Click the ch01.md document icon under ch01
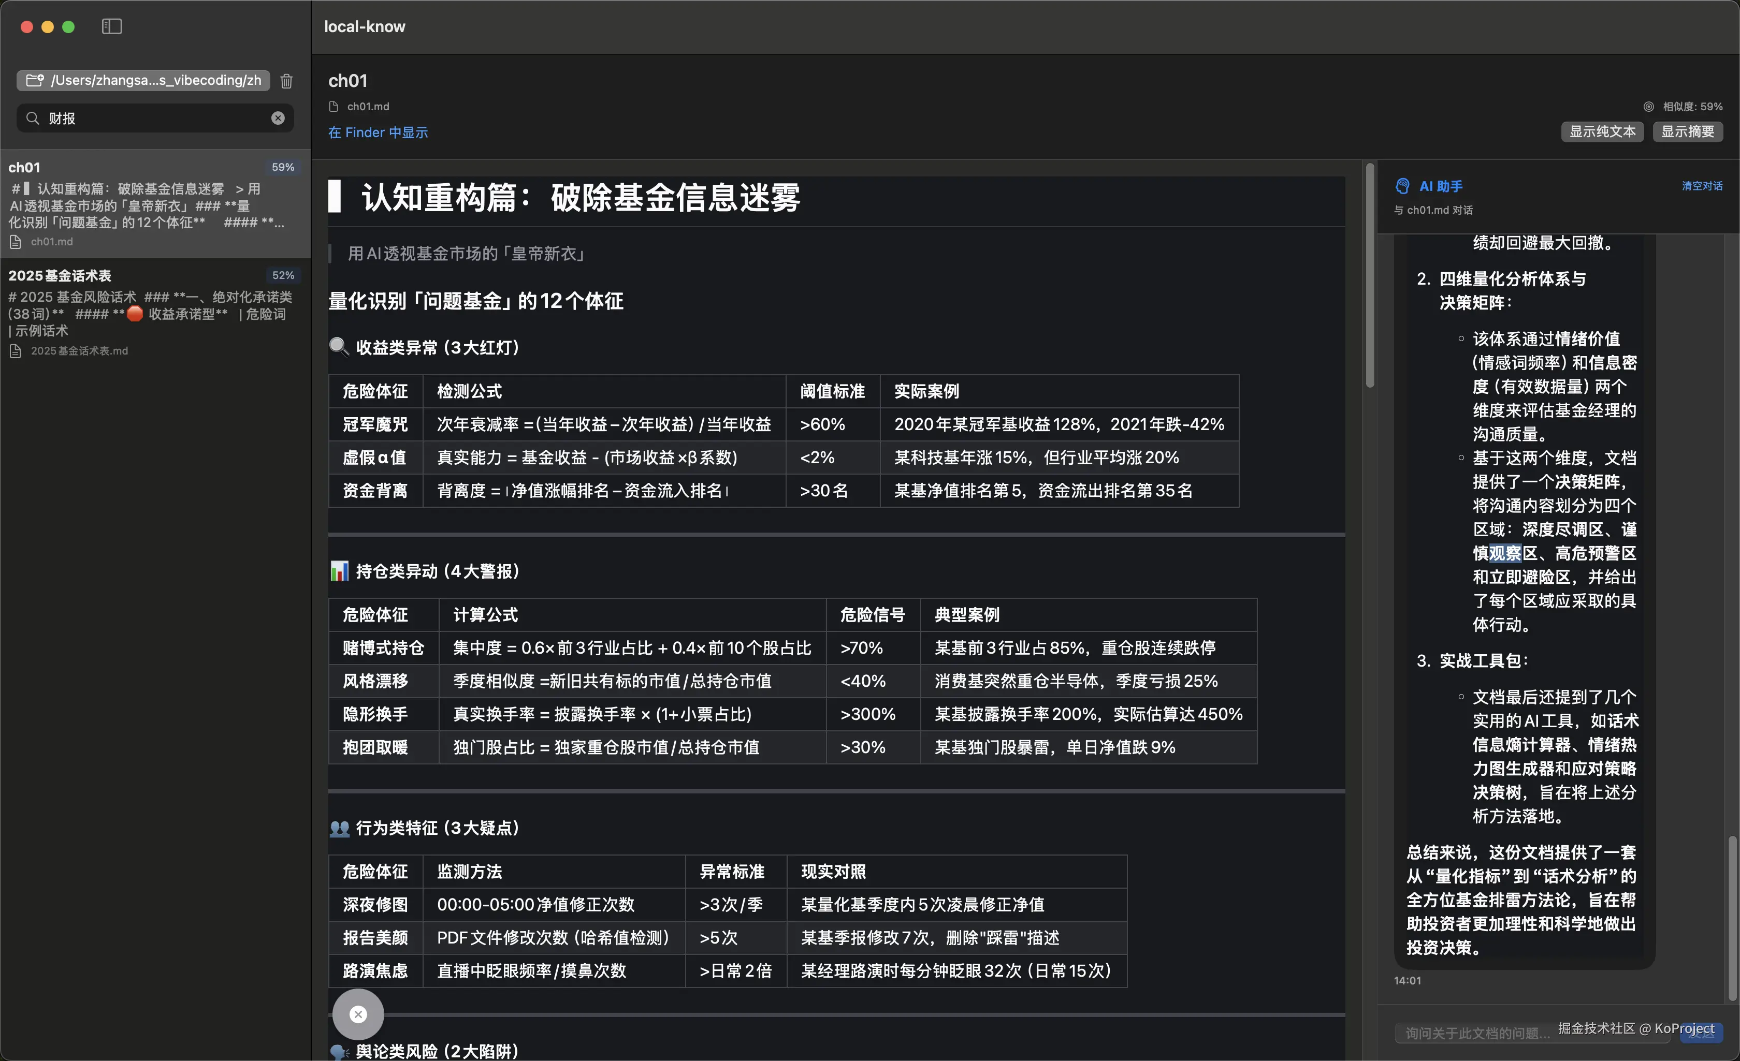 point(16,241)
